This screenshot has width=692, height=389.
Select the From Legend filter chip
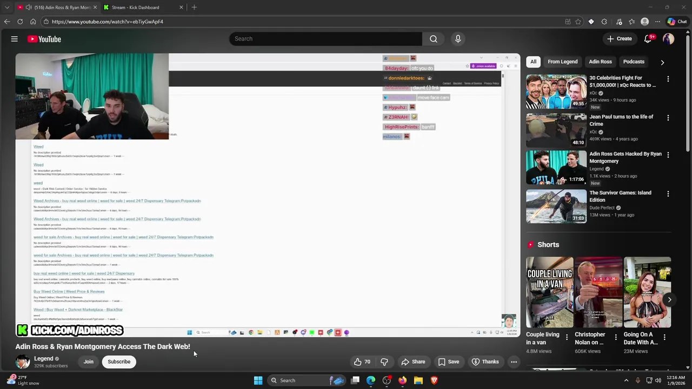click(x=562, y=62)
